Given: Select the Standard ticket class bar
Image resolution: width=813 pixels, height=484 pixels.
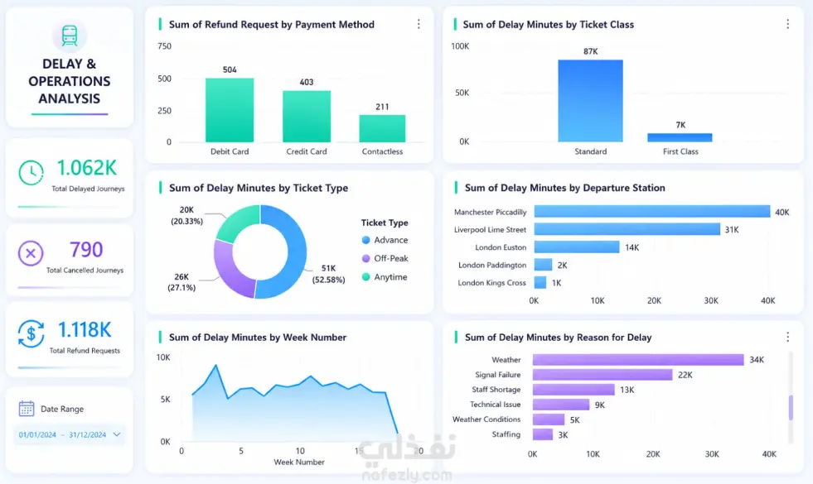Looking at the screenshot, I should point(591,101).
